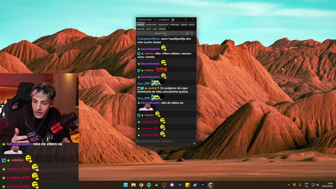Screen dimensions: 336x189
Task: Click anddo17's yellow badge icon
Action: (x=139, y=88)
